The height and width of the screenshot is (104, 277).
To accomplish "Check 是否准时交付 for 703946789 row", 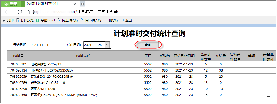I will (x=268, y=82).
